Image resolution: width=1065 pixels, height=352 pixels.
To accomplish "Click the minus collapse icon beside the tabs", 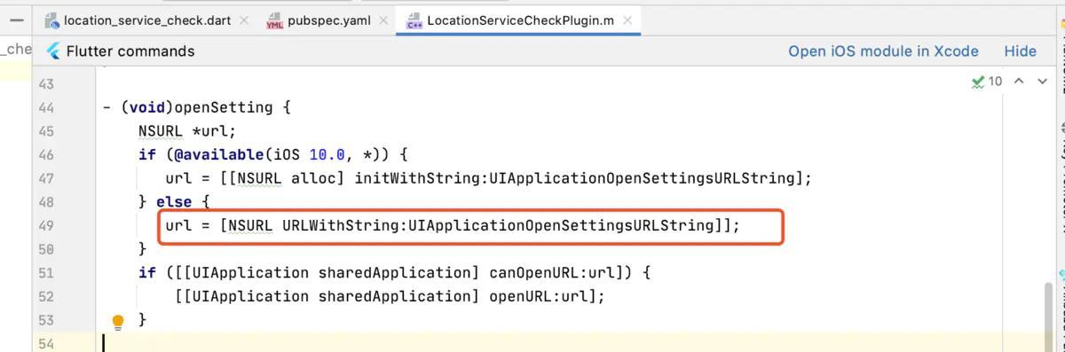I will point(17,20).
